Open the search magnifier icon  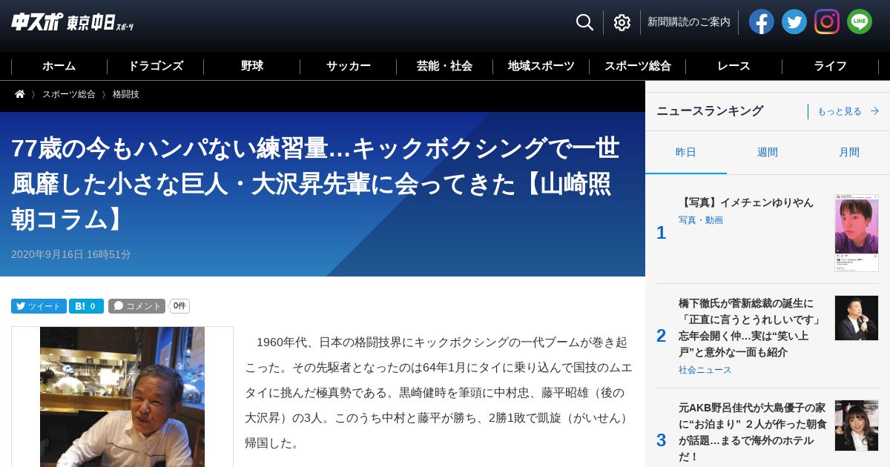pyautogui.click(x=584, y=22)
